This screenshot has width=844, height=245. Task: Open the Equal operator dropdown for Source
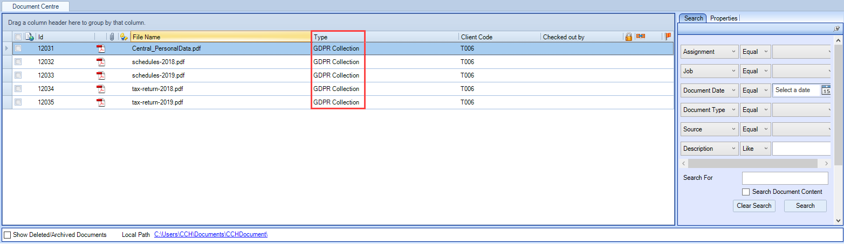(756, 129)
